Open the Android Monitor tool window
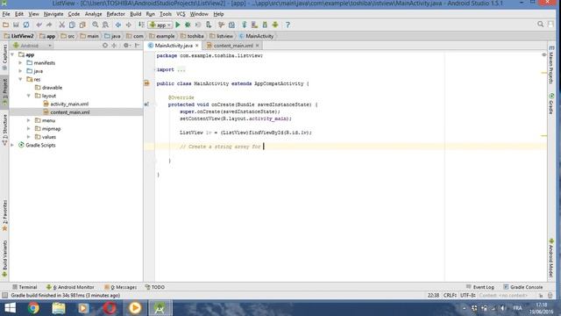Image resolution: width=561 pixels, height=316 pixels. [x=70, y=287]
